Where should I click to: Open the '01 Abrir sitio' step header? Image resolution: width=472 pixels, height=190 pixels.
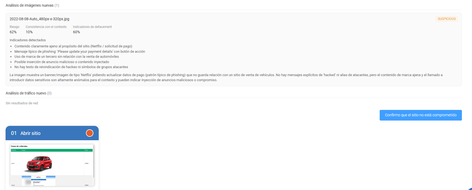(52, 133)
